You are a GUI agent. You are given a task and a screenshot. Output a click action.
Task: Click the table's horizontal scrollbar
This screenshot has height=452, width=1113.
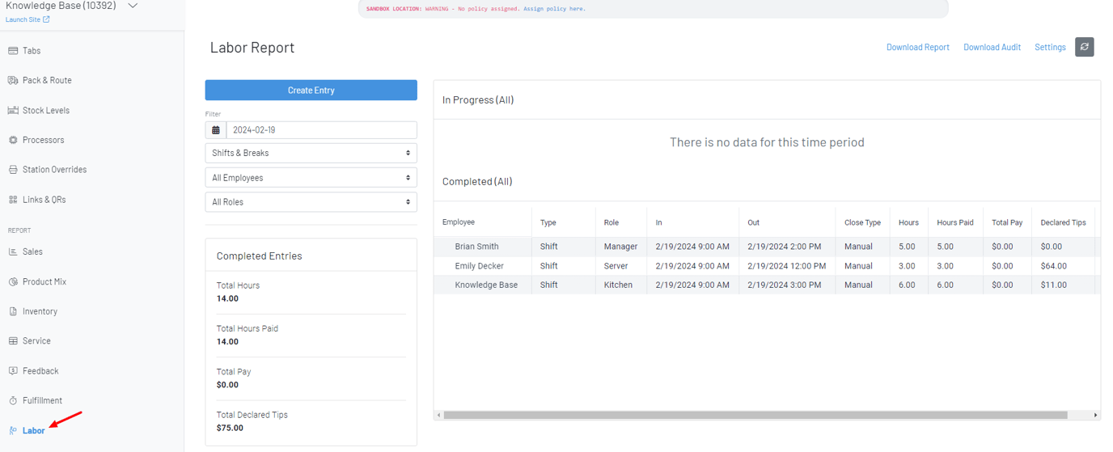755,415
